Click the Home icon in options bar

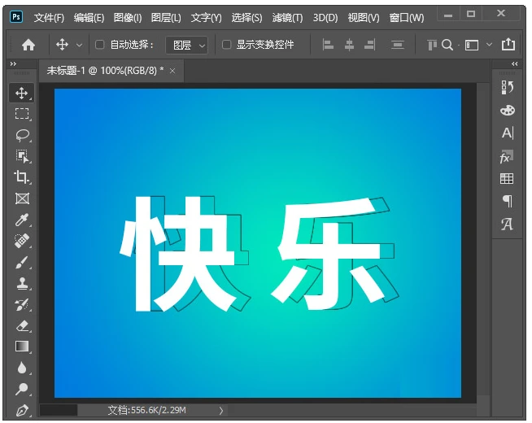point(28,45)
